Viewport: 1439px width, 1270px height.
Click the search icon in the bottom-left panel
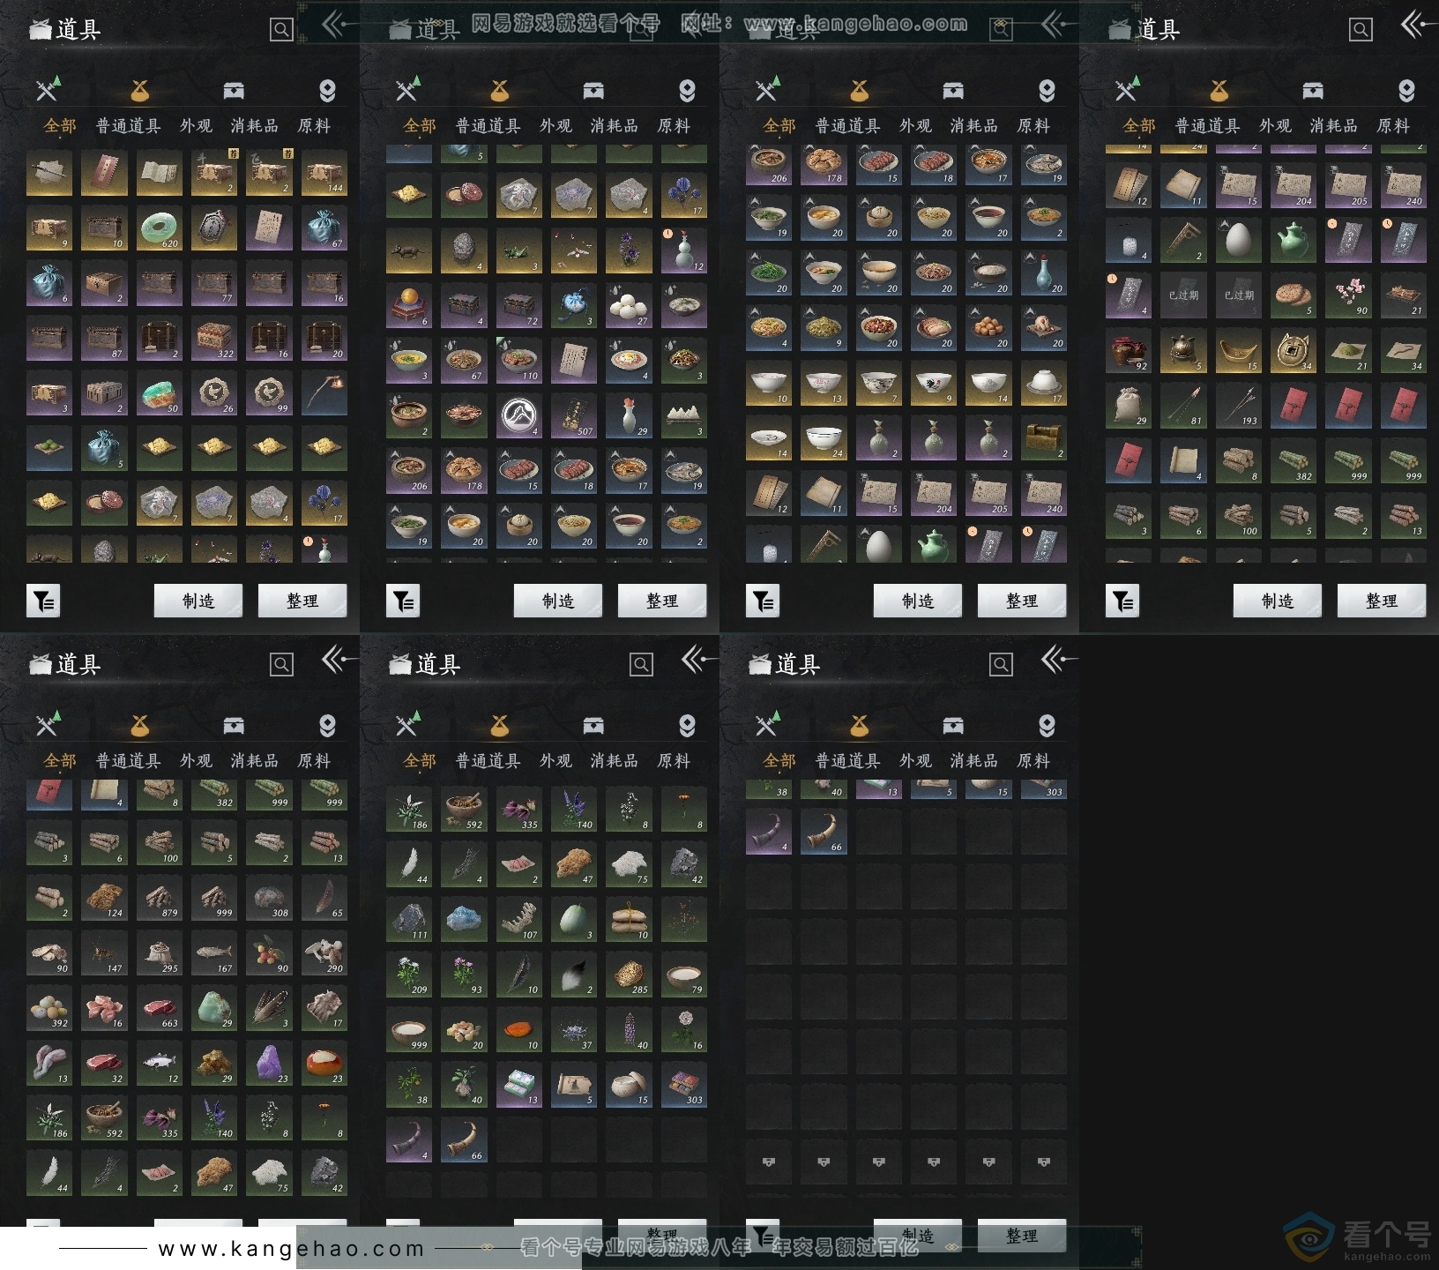pos(281,665)
